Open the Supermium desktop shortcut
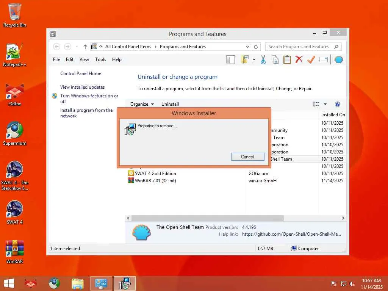The width and height of the screenshot is (388, 291). pyautogui.click(x=15, y=134)
